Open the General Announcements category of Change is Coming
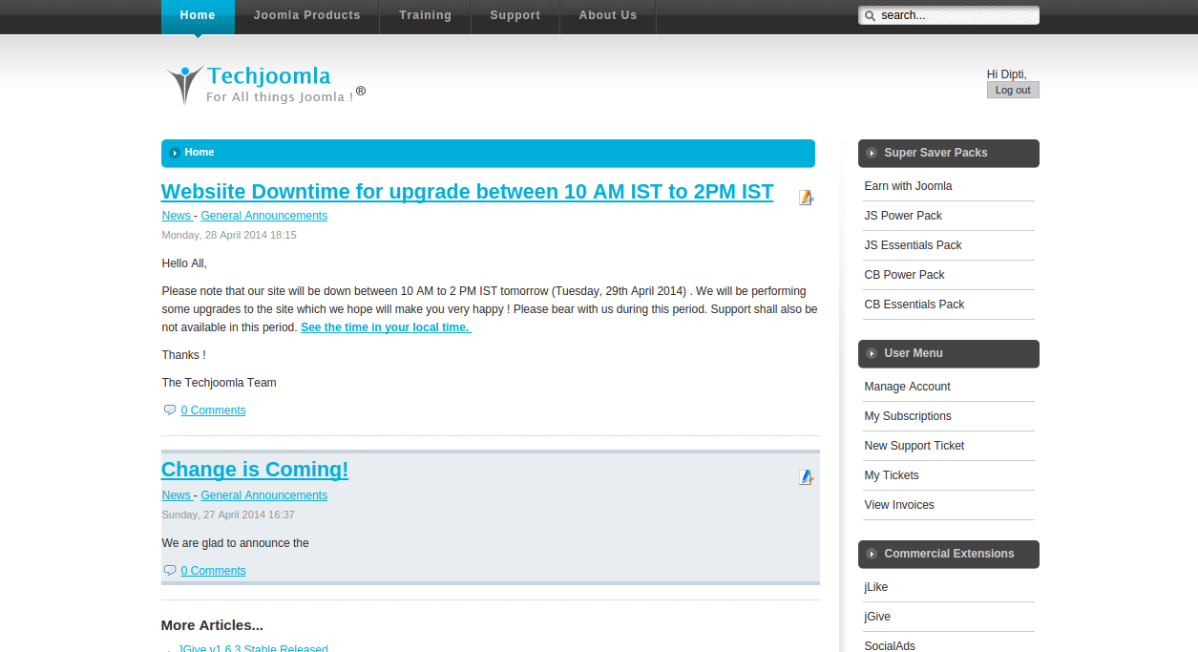Viewport: 1198px width, 652px height. click(263, 495)
